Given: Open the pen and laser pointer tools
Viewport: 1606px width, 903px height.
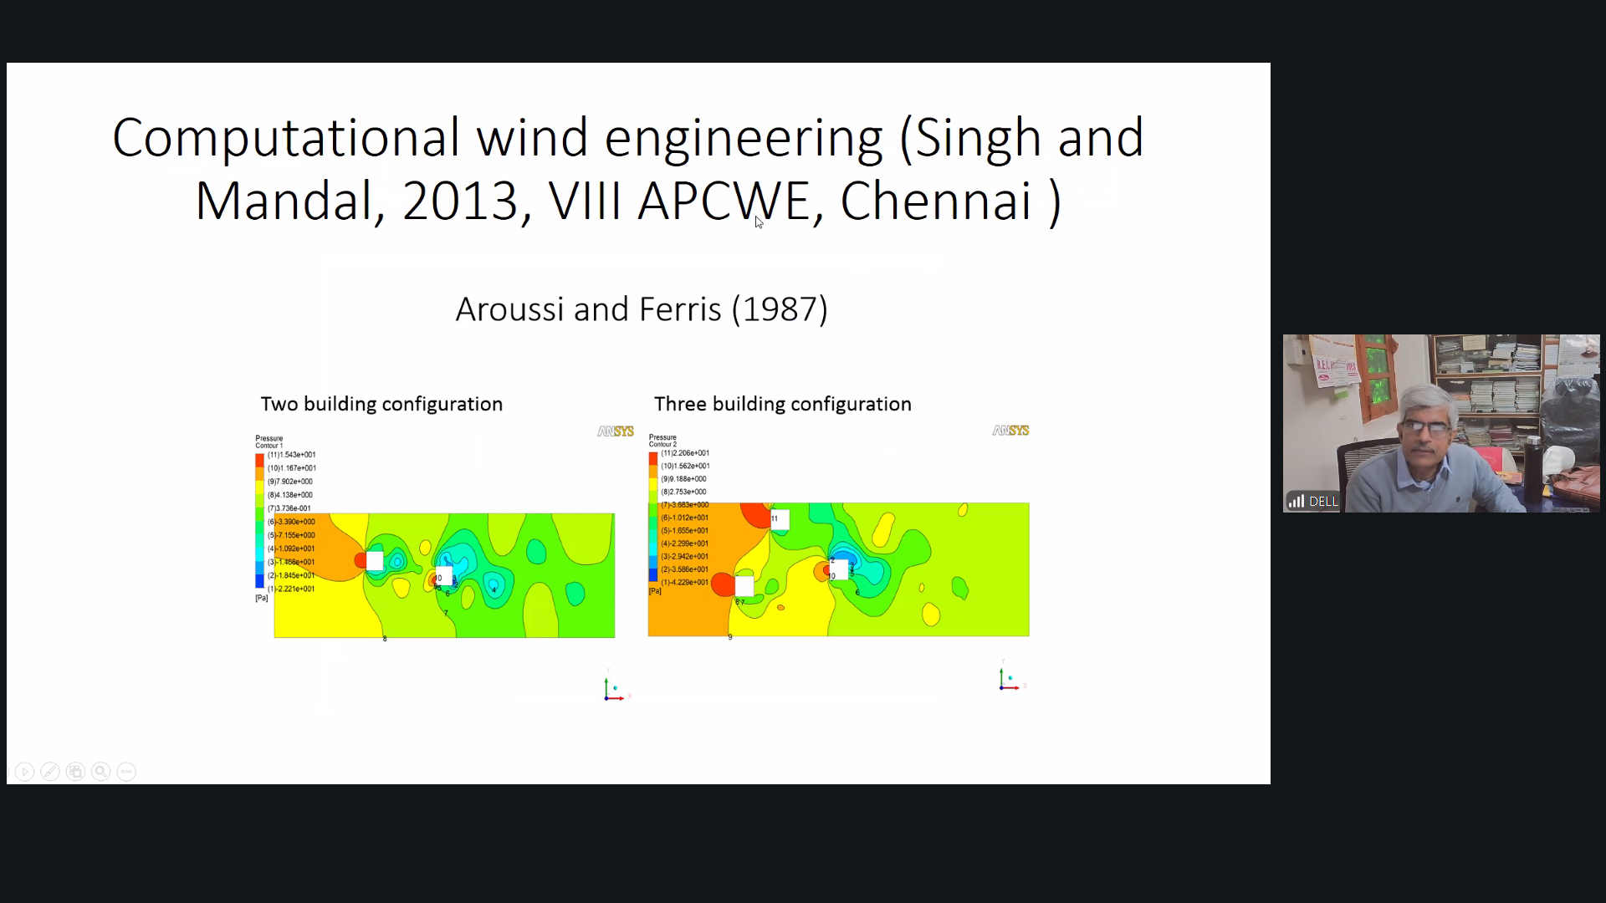Looking at the screenshot, I should 50,772.
